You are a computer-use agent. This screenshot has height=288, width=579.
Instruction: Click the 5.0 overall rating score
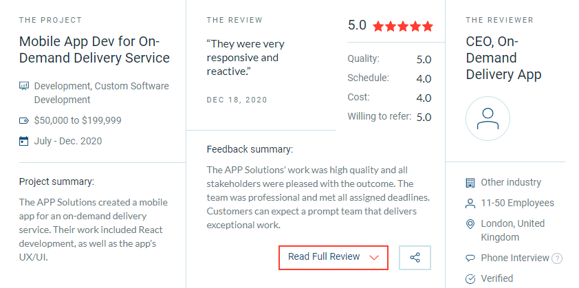[357, 25]
